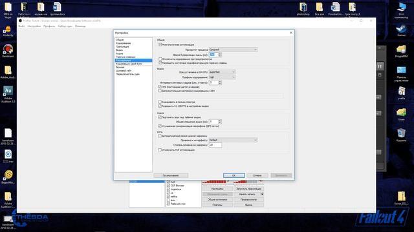Select the группы.docx Word file
This screenshot has width=414, height=232.
click(57, 9)
